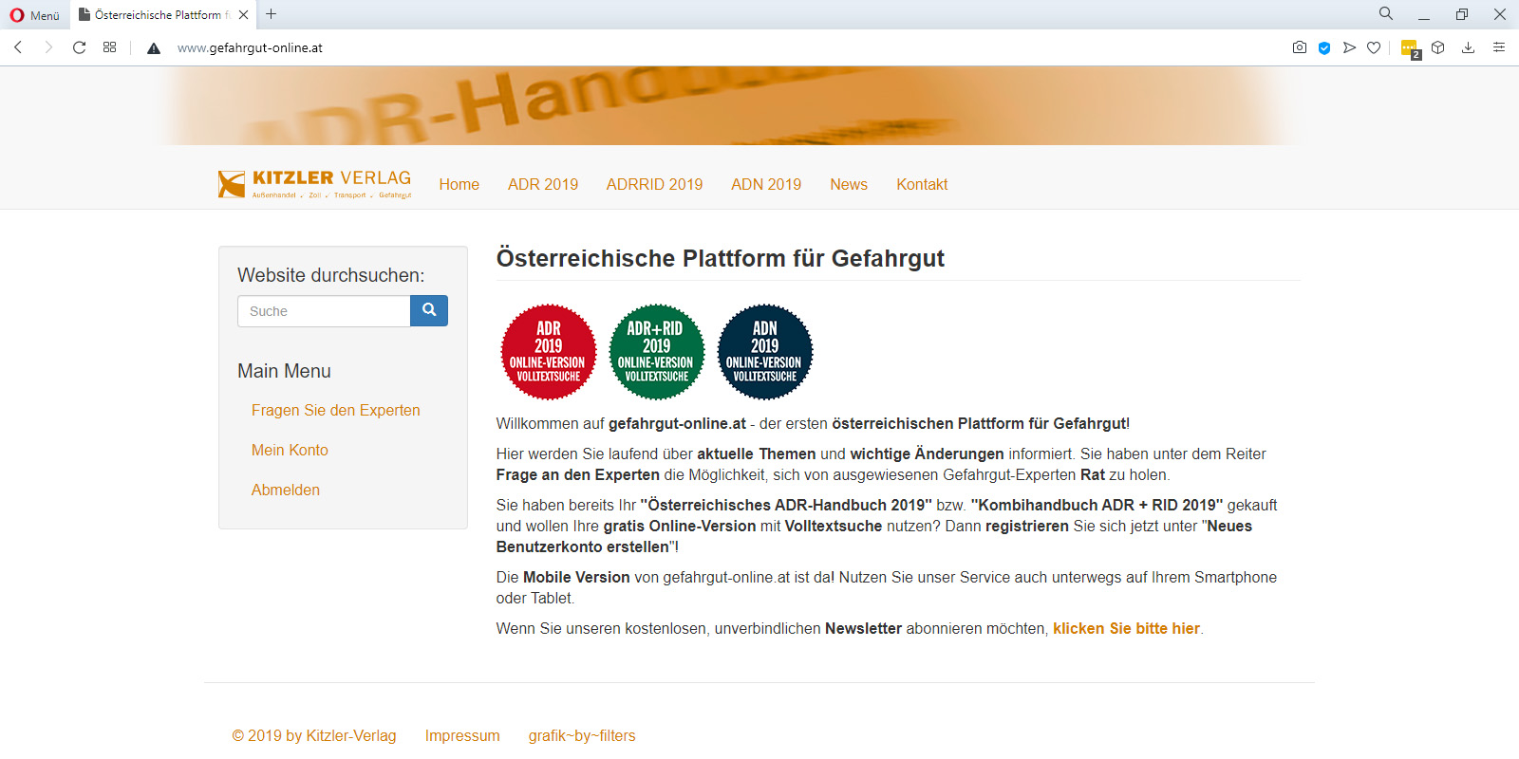1519x759 pixels.
Task: Open Fragen Sie den Experten link
Action: [x=336, y=410]
